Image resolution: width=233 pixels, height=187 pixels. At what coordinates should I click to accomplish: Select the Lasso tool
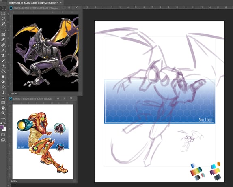click(x=3, y=19)
